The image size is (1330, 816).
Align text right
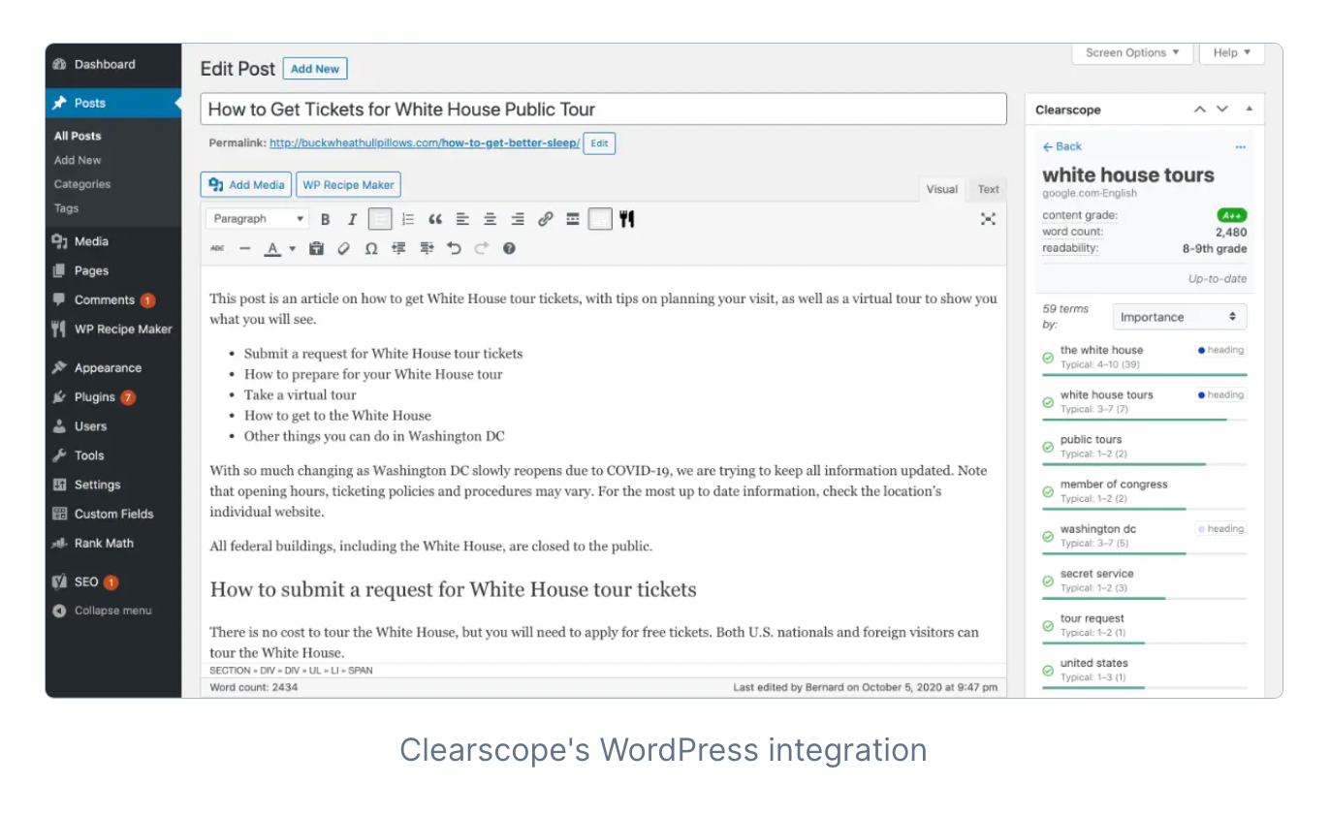pyautogui.click(x=518, y=219)
